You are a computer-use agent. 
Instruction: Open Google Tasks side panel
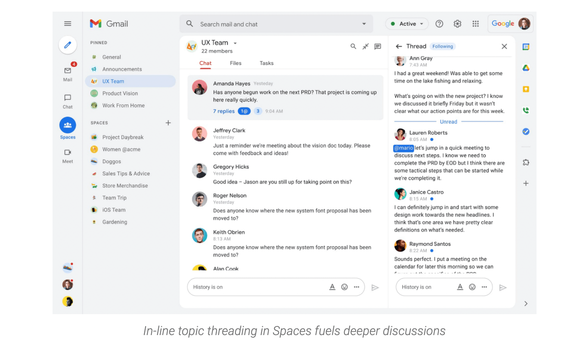pyautogui.click(x=526, y=132)
